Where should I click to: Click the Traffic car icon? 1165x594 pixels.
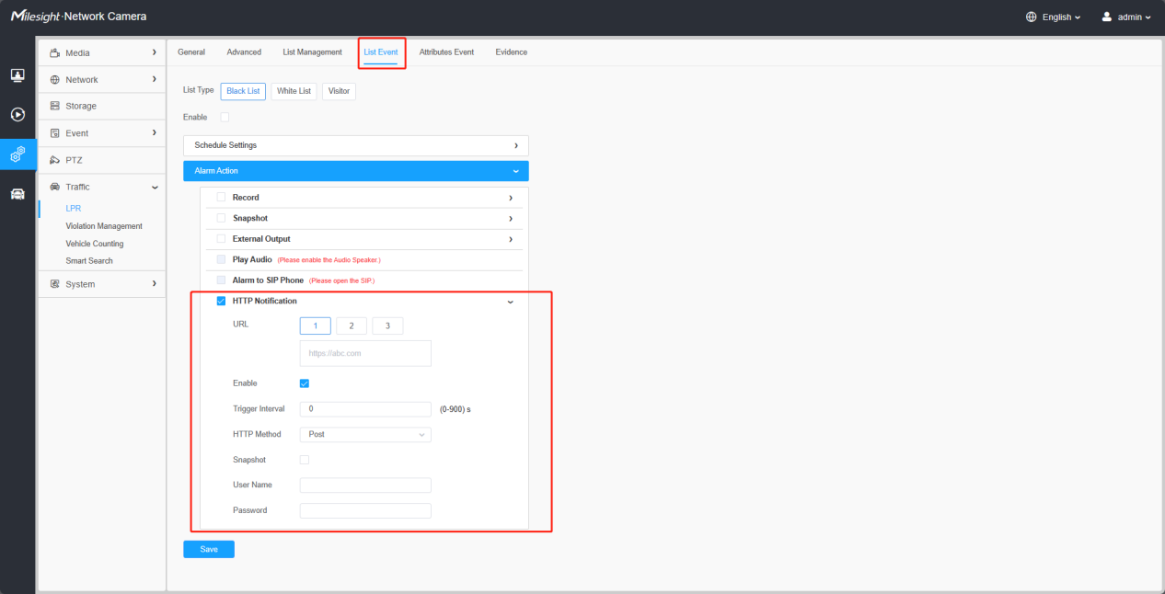pos(55,187)
